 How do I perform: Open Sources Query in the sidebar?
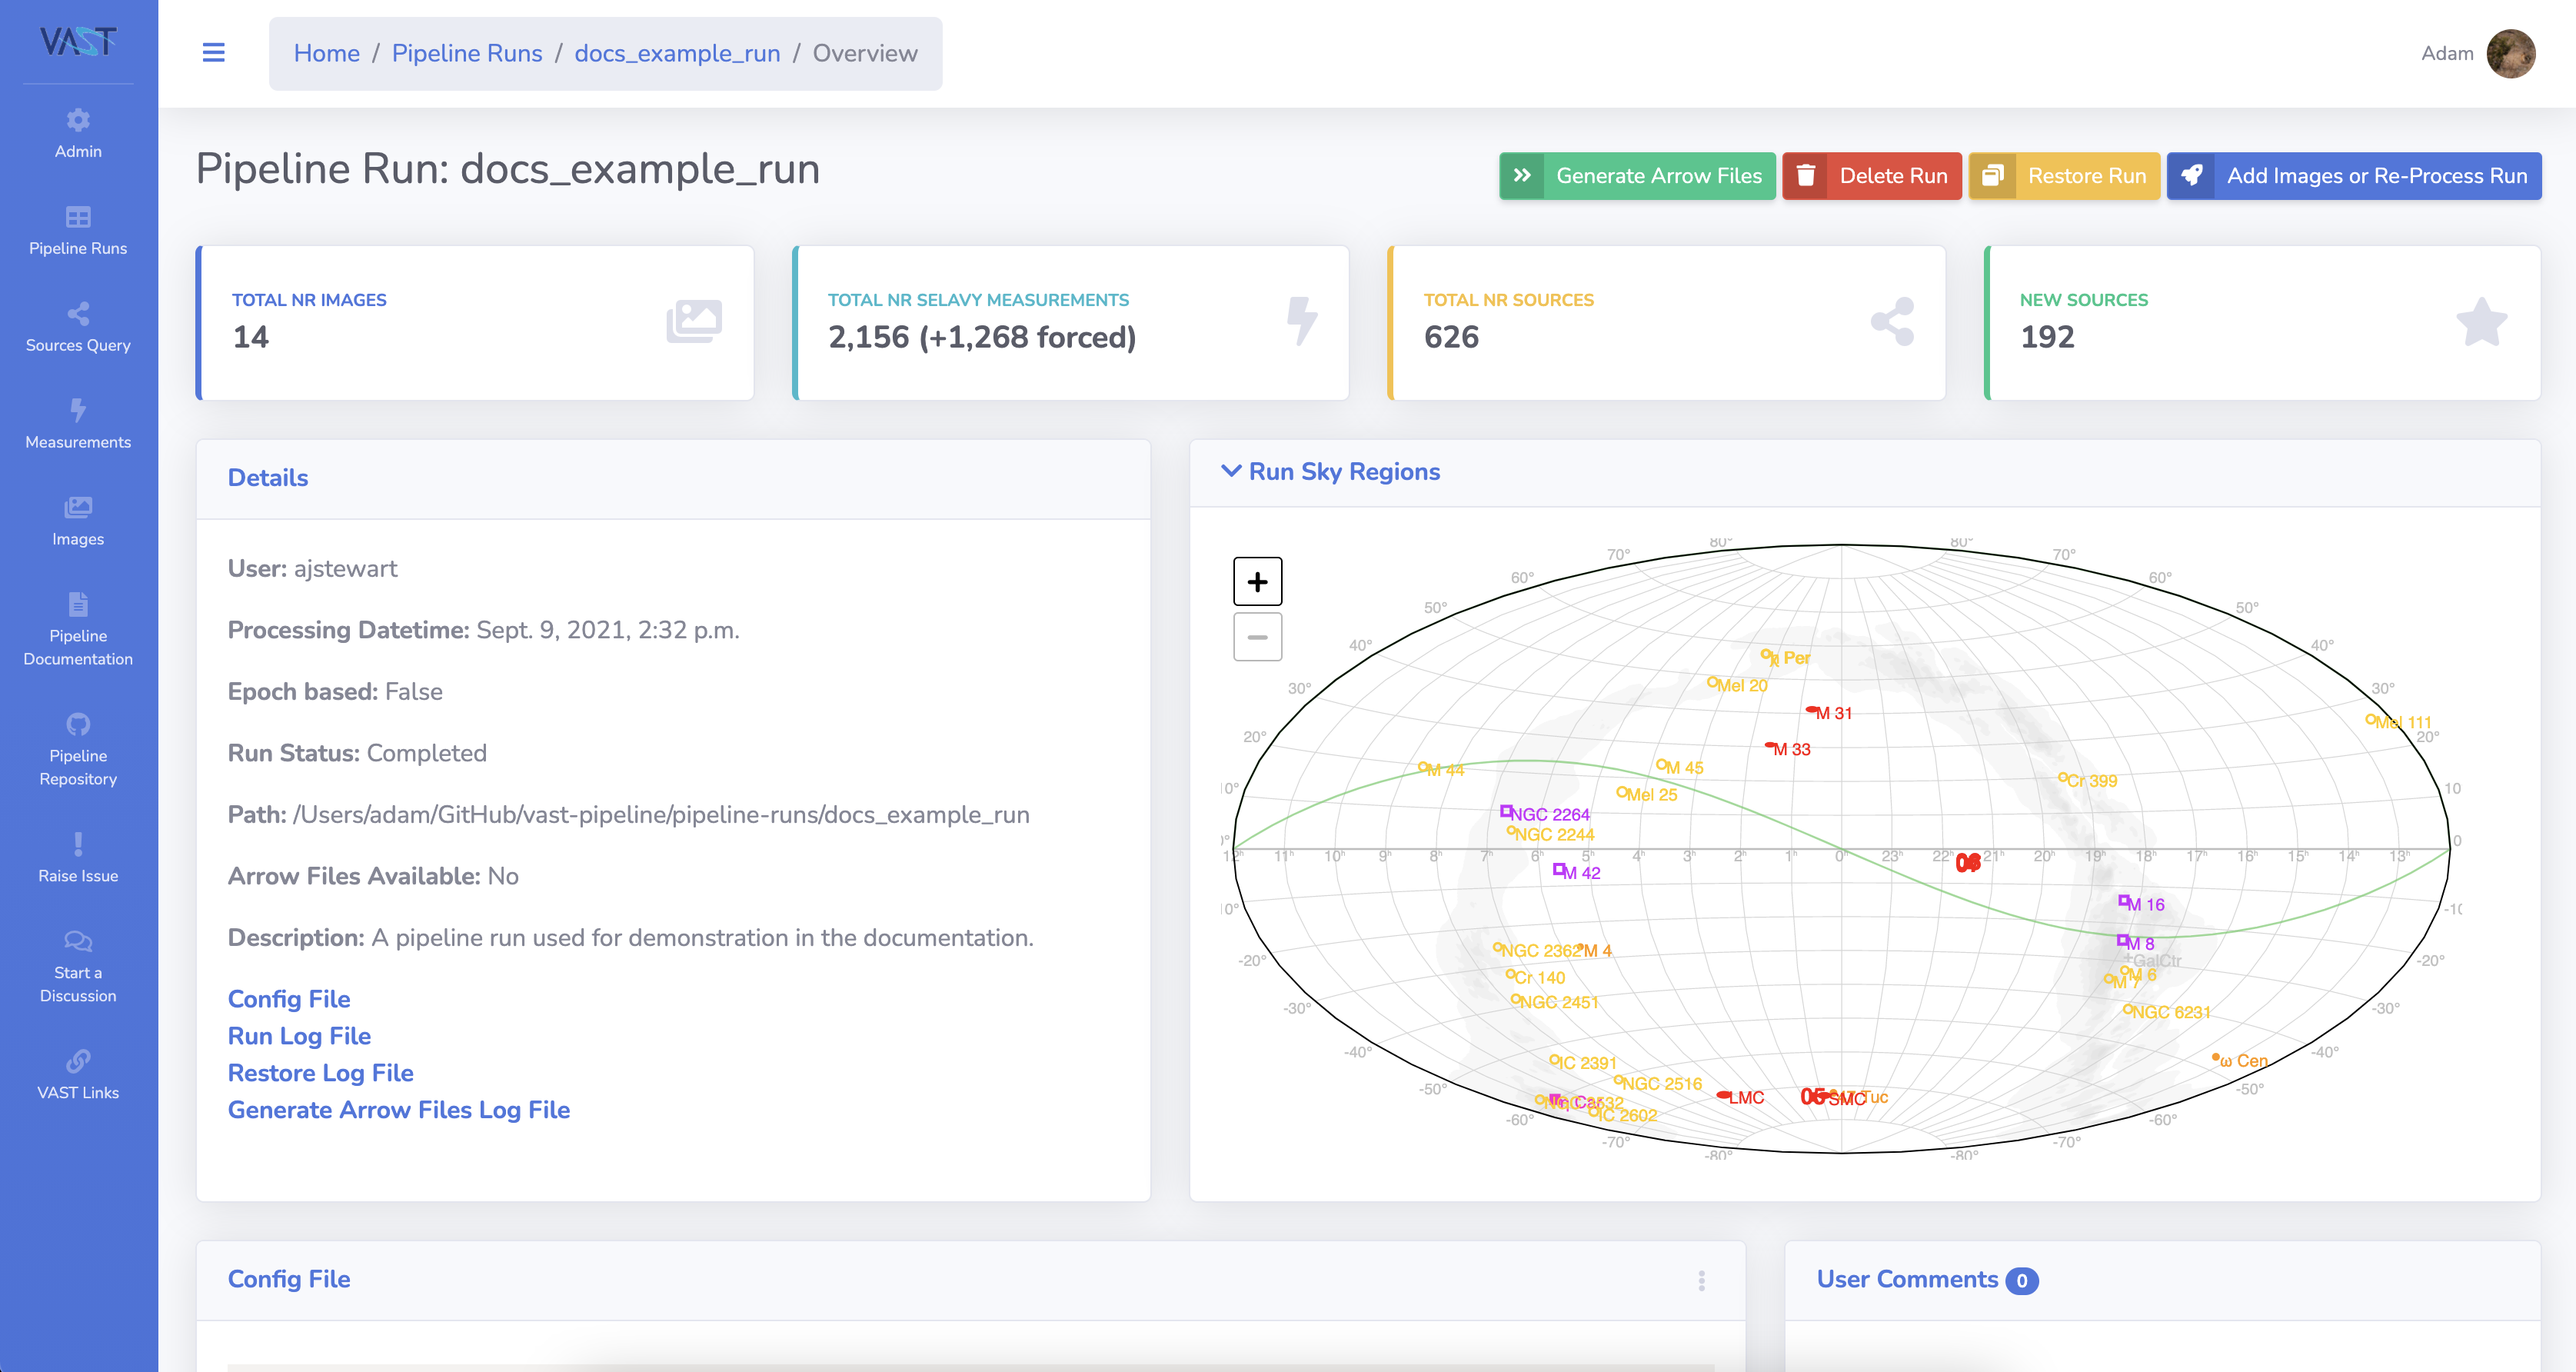coord(78,328)
